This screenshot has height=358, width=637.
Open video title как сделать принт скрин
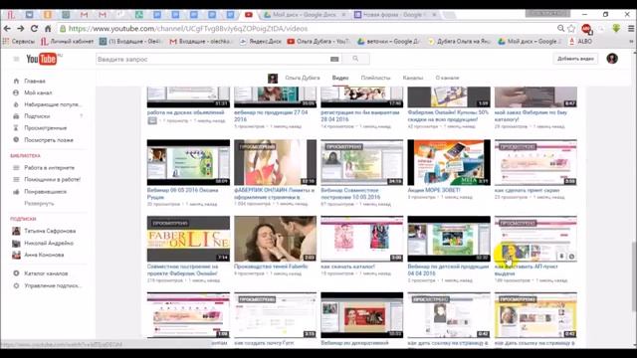coord(527,190)
